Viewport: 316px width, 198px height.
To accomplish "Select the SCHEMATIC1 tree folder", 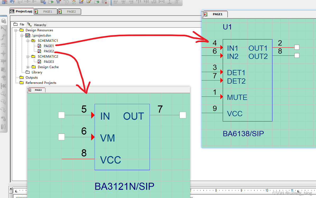I will [48, 41].
